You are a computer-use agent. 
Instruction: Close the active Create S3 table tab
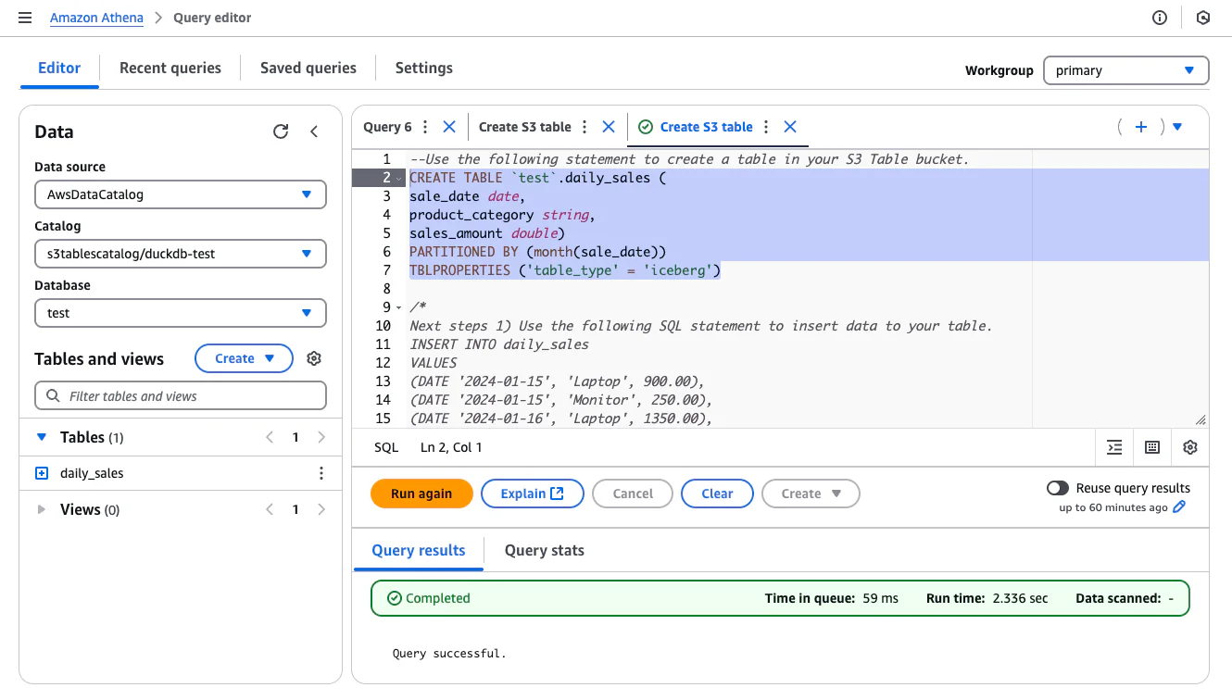click(x=790, y=127)
